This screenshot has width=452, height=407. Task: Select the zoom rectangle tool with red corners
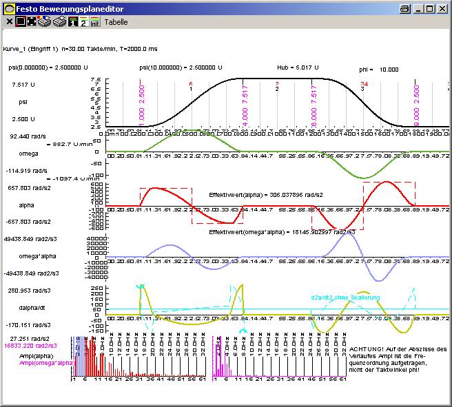coord(21,21)
